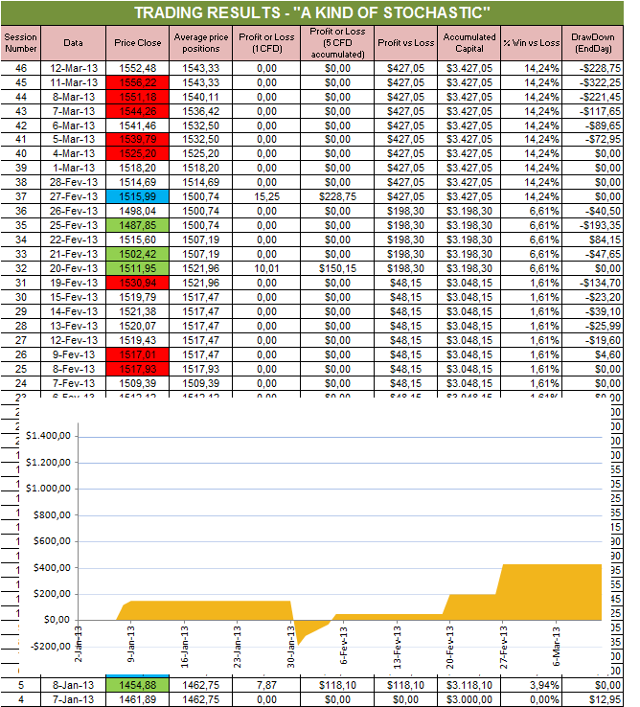Select the 'TRADING RESULTS' title banner
The width and height of the screenshot is (640, 707).
click(312, 12)
